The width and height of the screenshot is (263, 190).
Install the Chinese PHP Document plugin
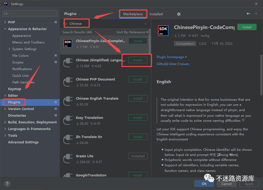point(138,79)
